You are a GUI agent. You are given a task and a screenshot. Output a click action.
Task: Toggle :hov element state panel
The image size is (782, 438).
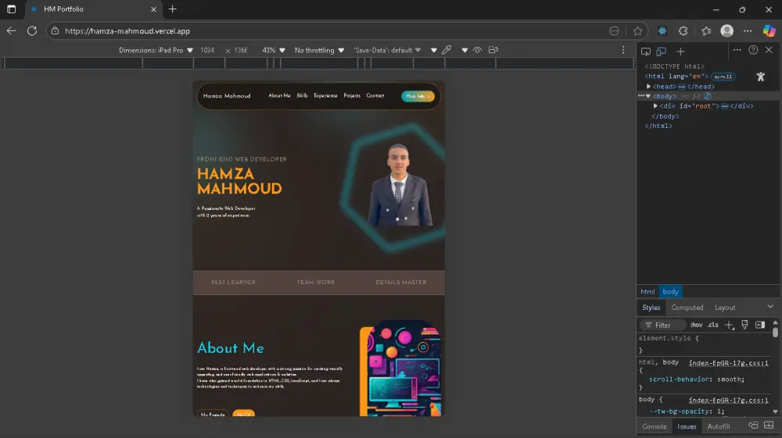point(696,325)
